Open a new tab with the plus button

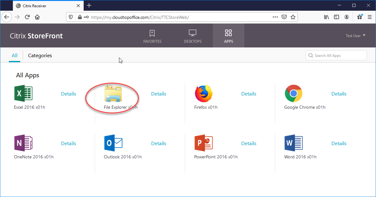pos(89,5)
